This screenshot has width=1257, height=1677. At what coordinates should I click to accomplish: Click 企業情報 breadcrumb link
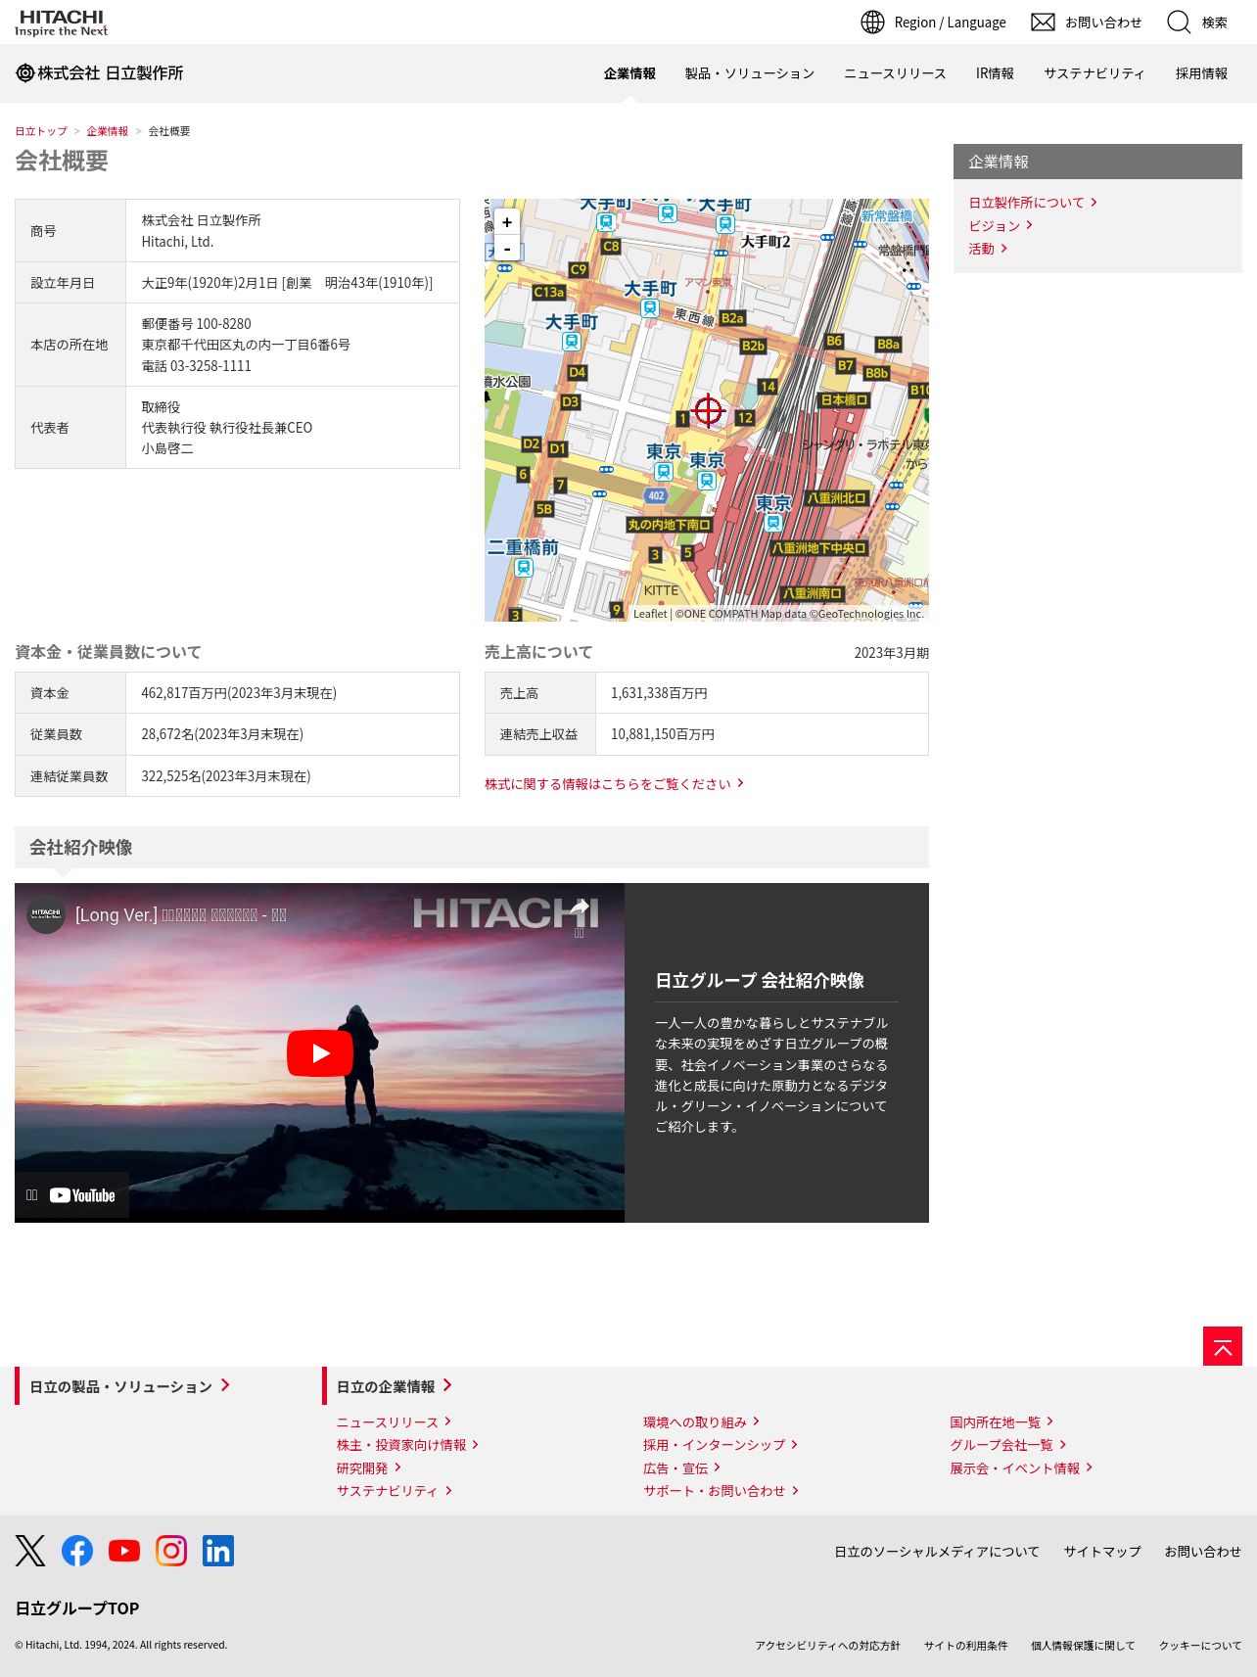pos(107,131)
